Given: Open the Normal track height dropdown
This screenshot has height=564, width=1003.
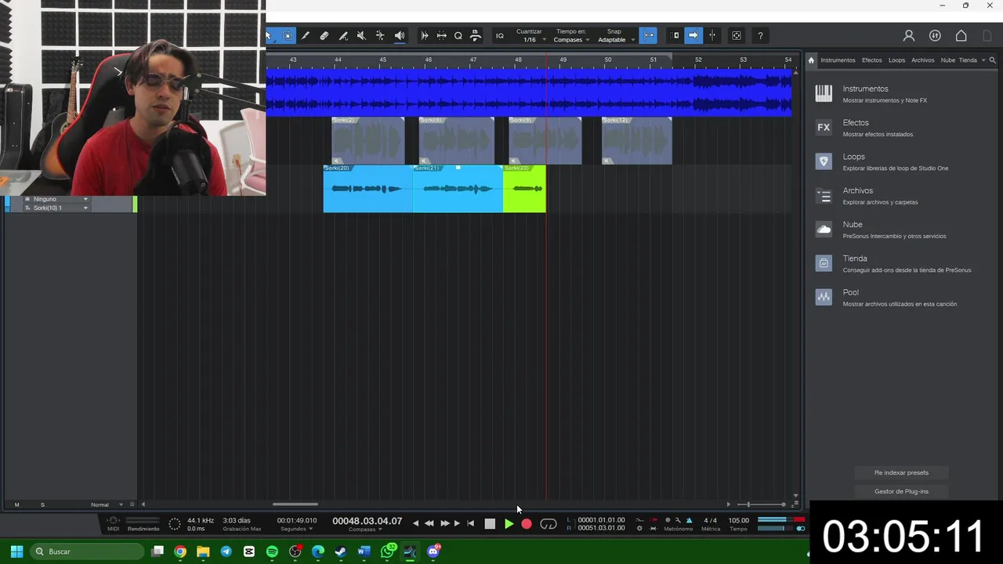Looking at the screenshot, I should pos(107,504).
